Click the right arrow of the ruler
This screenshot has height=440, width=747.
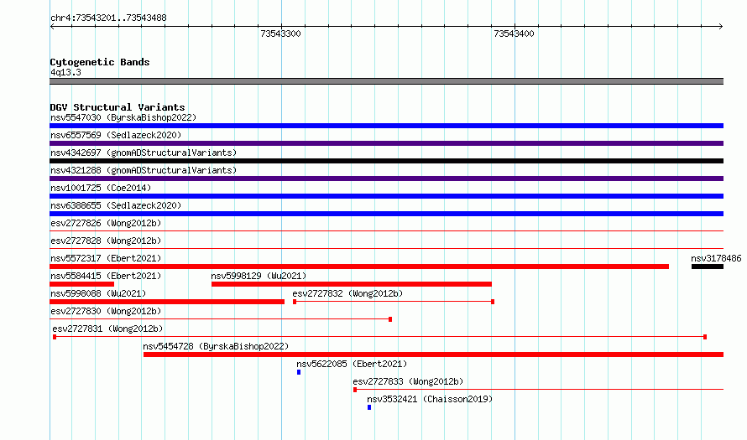721,27
